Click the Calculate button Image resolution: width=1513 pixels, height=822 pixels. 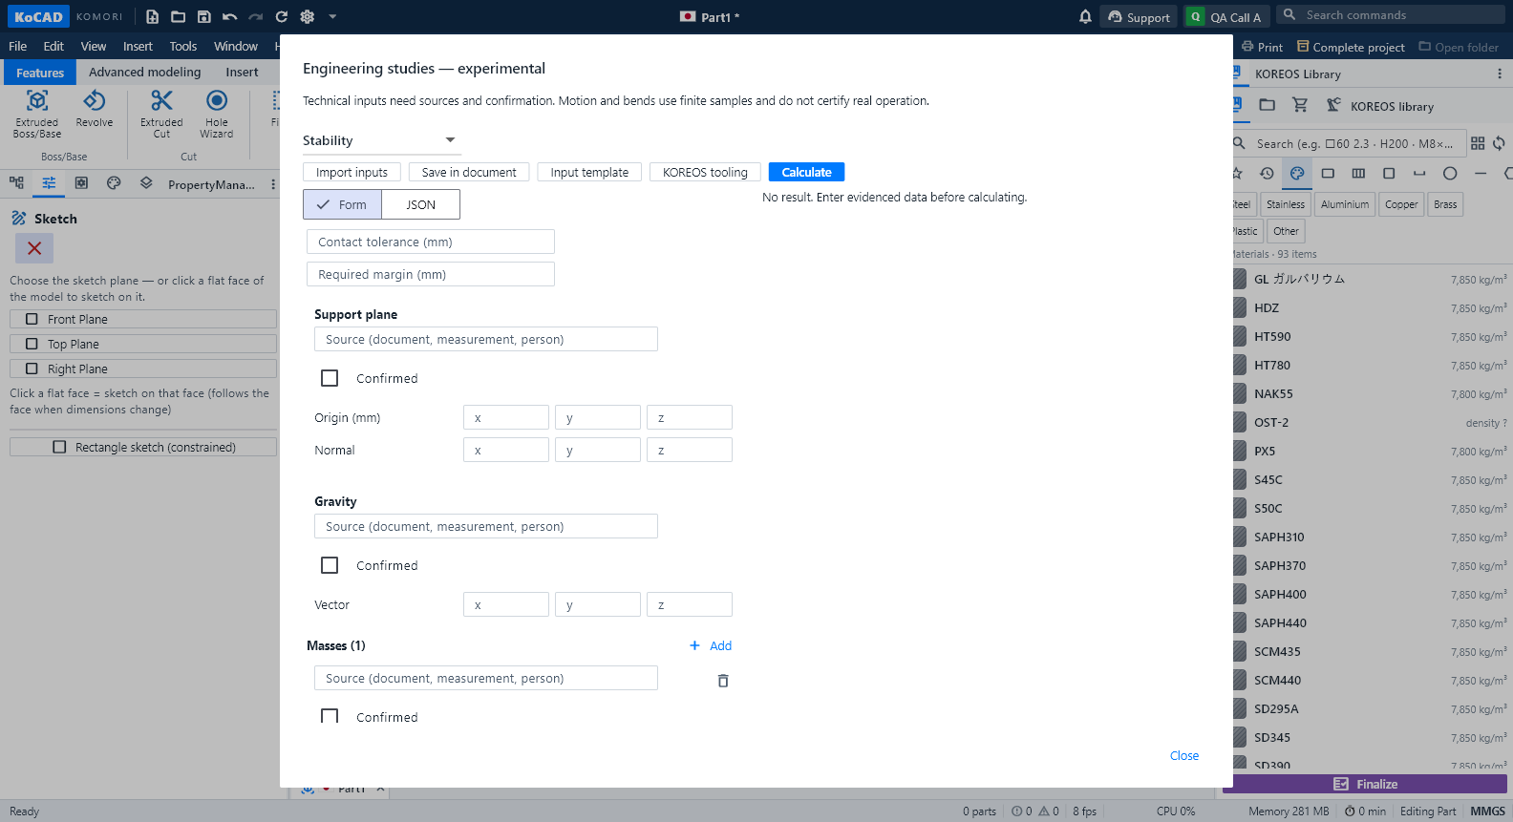click(806, 172)
